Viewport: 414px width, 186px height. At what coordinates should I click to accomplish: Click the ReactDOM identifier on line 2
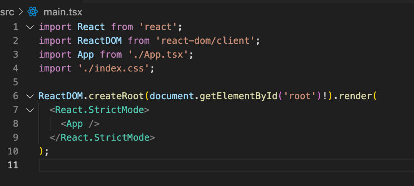pos(100,41)
